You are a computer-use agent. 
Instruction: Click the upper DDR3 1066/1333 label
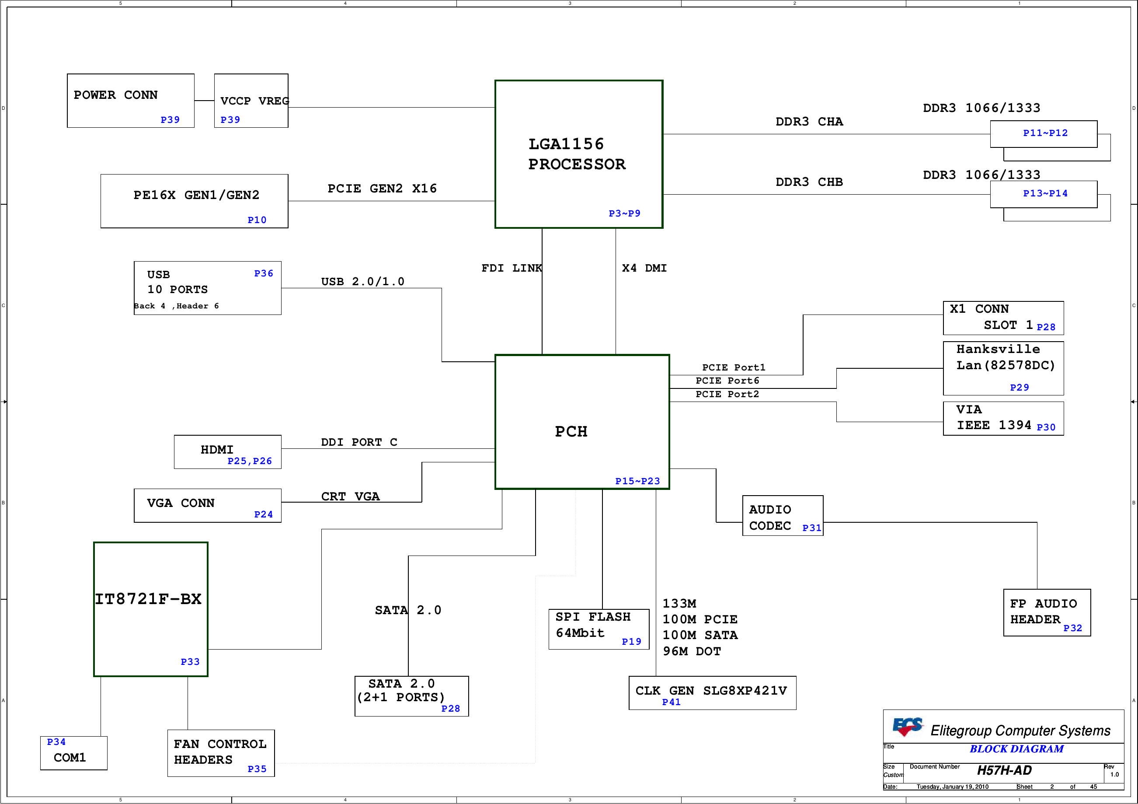[x=981, y=108]
